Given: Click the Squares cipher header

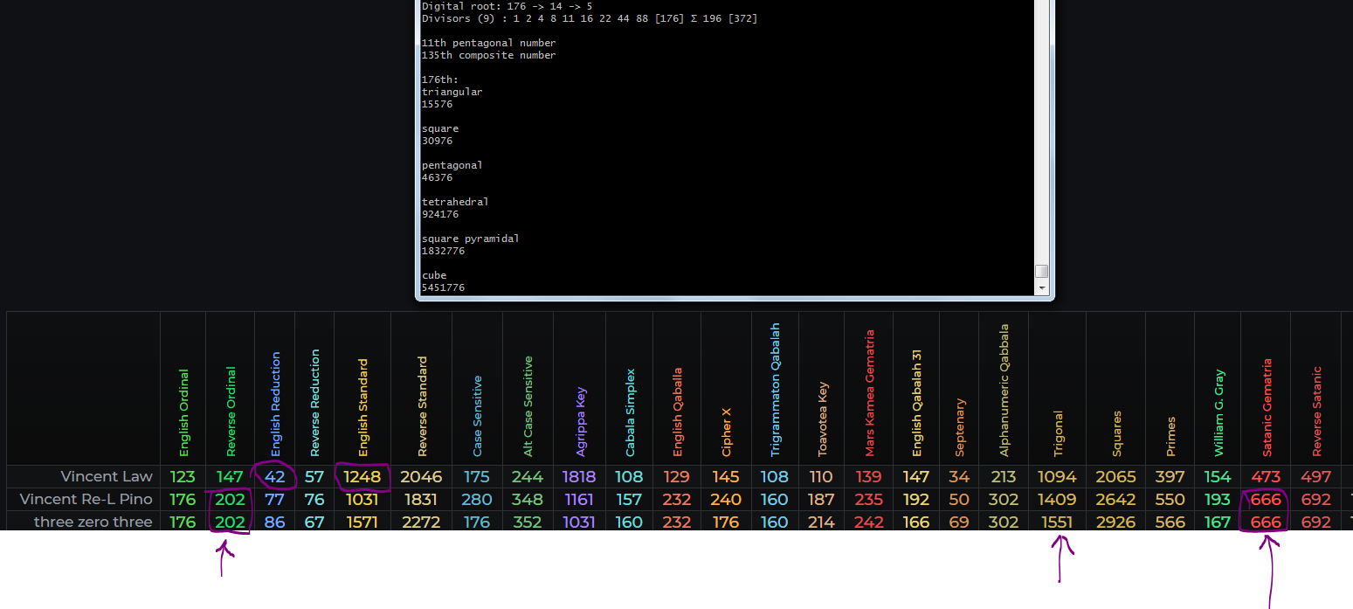Looking at the screenshot, I should 1116,433.
